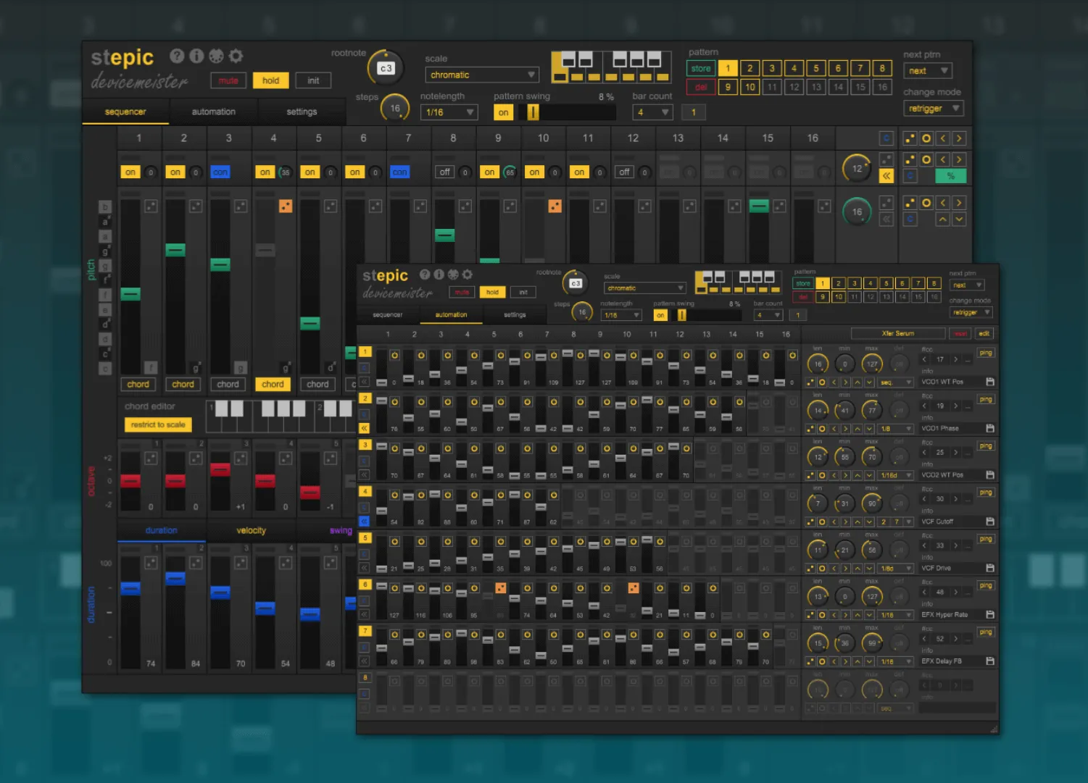Open the notelength 1/16 dropdown in back window
Viewport: 1088px width, 783px height.
point(449,112)
